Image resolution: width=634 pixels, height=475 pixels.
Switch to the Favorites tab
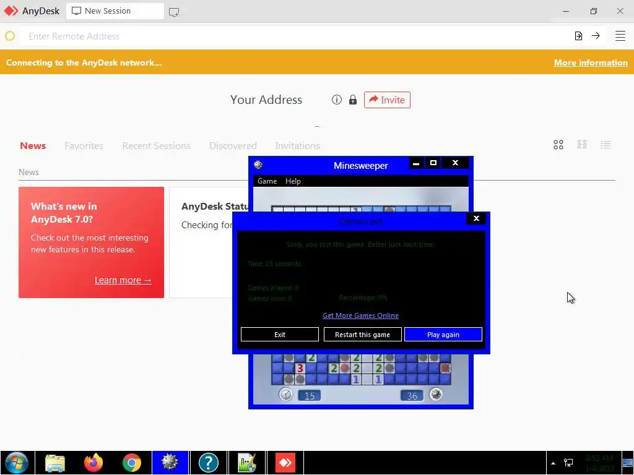[x=84, y=146]
